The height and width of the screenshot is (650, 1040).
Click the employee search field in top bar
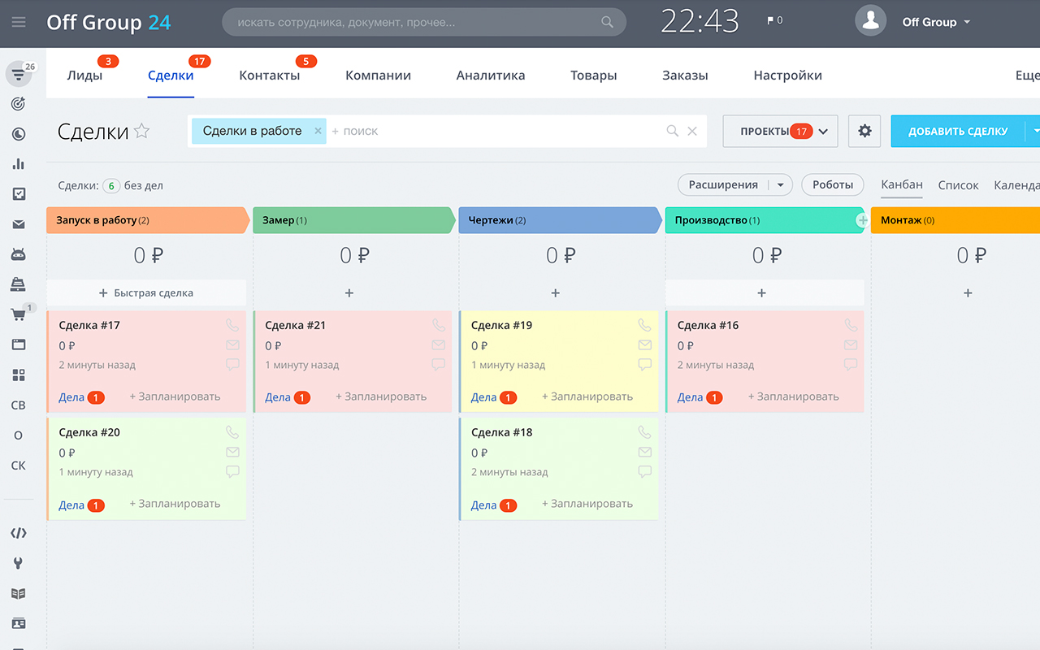(x=422, y=22)
